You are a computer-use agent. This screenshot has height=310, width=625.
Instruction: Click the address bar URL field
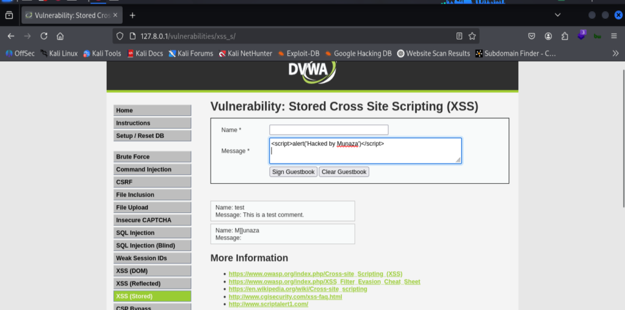coord(275,36)
